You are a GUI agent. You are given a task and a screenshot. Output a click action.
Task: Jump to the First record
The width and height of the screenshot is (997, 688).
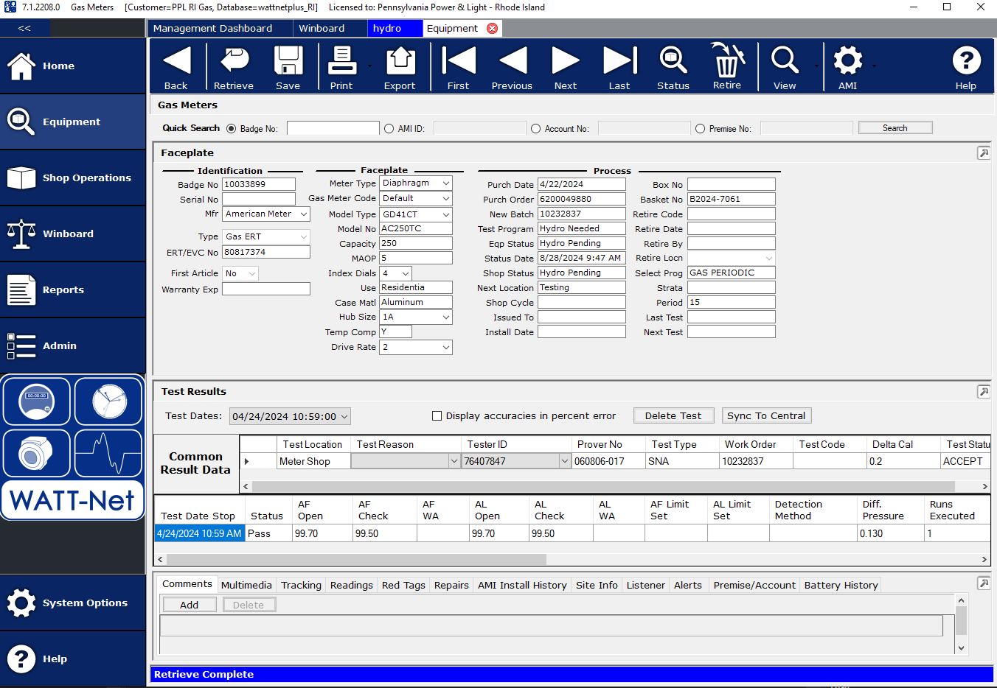pyautogui.click(x=458, y=67)
